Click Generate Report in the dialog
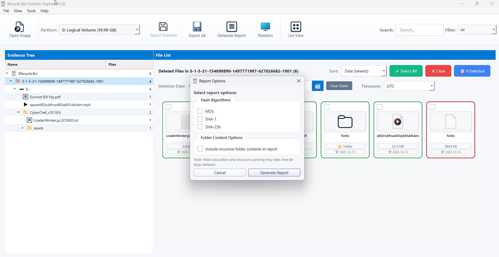 point(274,173)
